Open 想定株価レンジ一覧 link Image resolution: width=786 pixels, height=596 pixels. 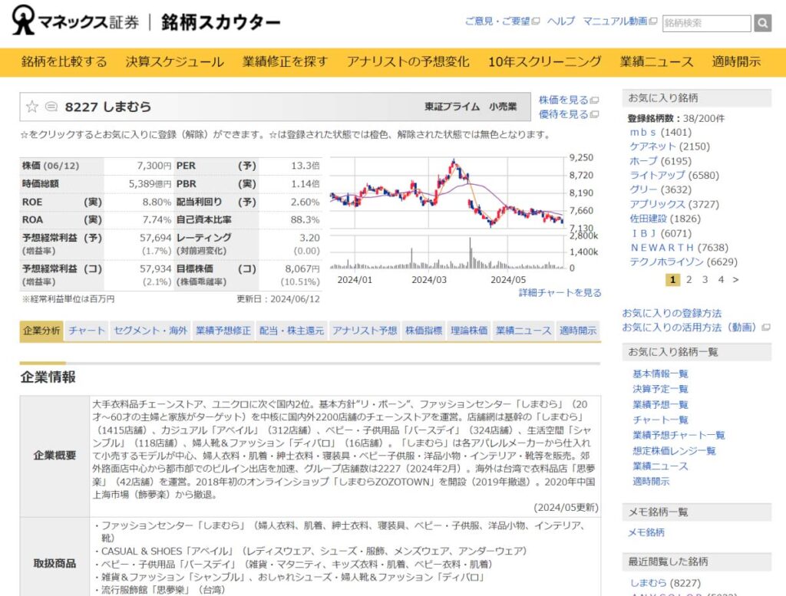[x=674, y=451]
